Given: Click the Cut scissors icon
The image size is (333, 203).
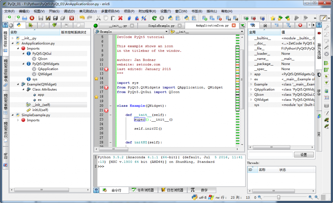Looking at the screenshot, I should [98, 18].
